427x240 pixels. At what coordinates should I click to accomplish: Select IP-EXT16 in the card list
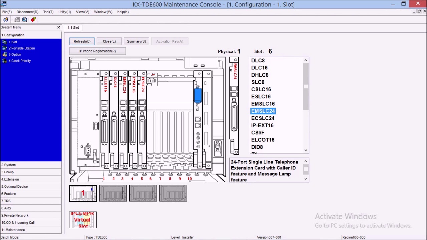tap(262, 125)
